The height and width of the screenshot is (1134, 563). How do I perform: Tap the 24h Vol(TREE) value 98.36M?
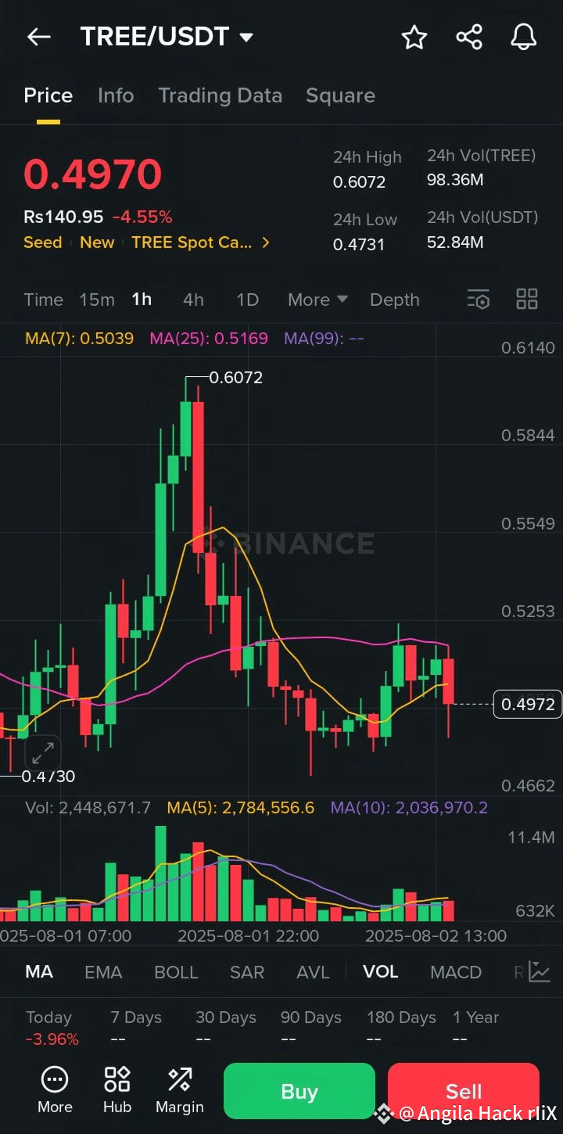(x=455, y=180)
